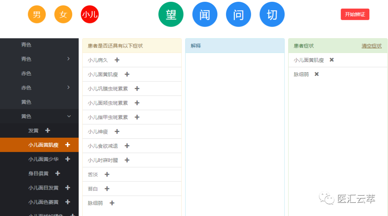The height and width of the screenshot is (216, 388).
Task: Open the 切 diagnosis tab
Action: coord(272,14)
